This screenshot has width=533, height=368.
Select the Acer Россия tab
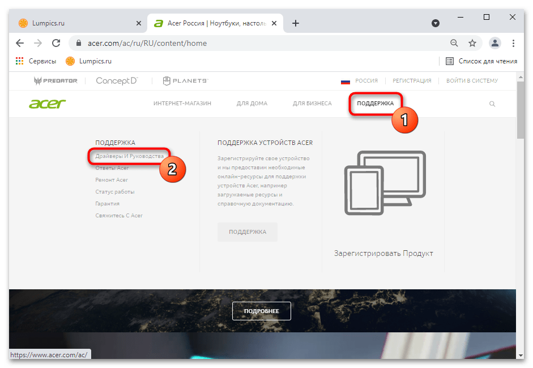point(215,23)
